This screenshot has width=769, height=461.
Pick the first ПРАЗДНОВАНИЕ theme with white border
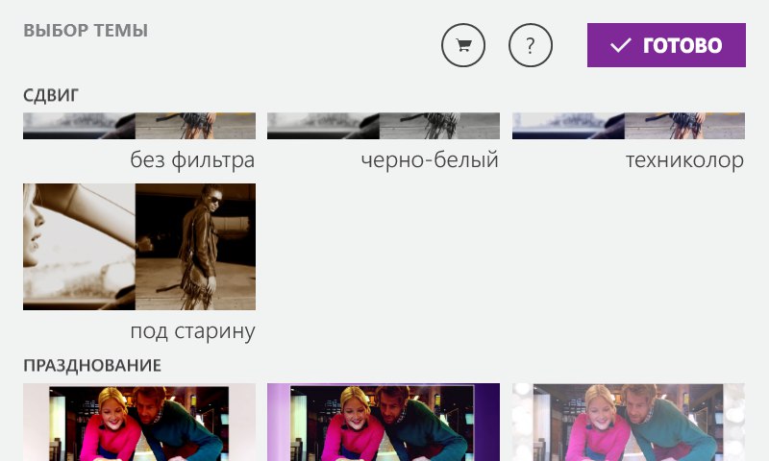pyautogui.click(x=139, y=423)
